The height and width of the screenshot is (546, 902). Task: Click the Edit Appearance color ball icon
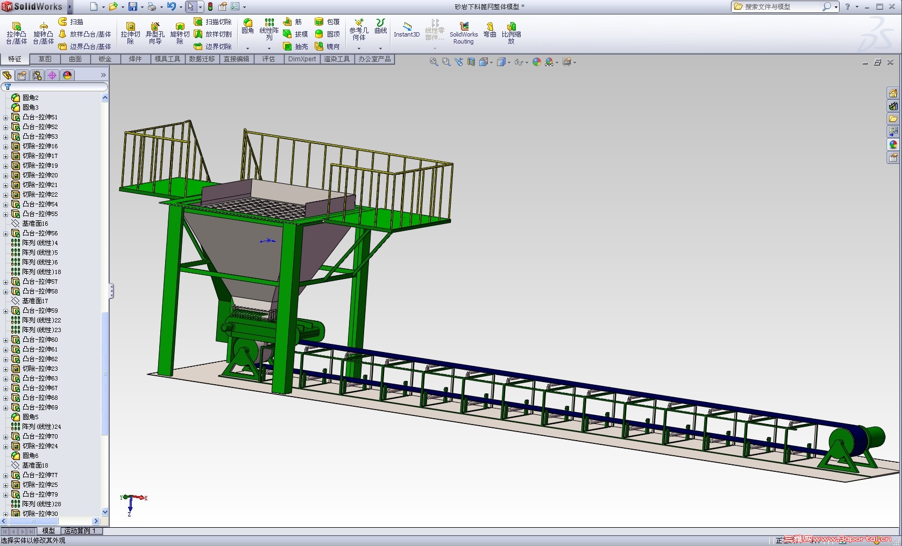tap(536, 62)
